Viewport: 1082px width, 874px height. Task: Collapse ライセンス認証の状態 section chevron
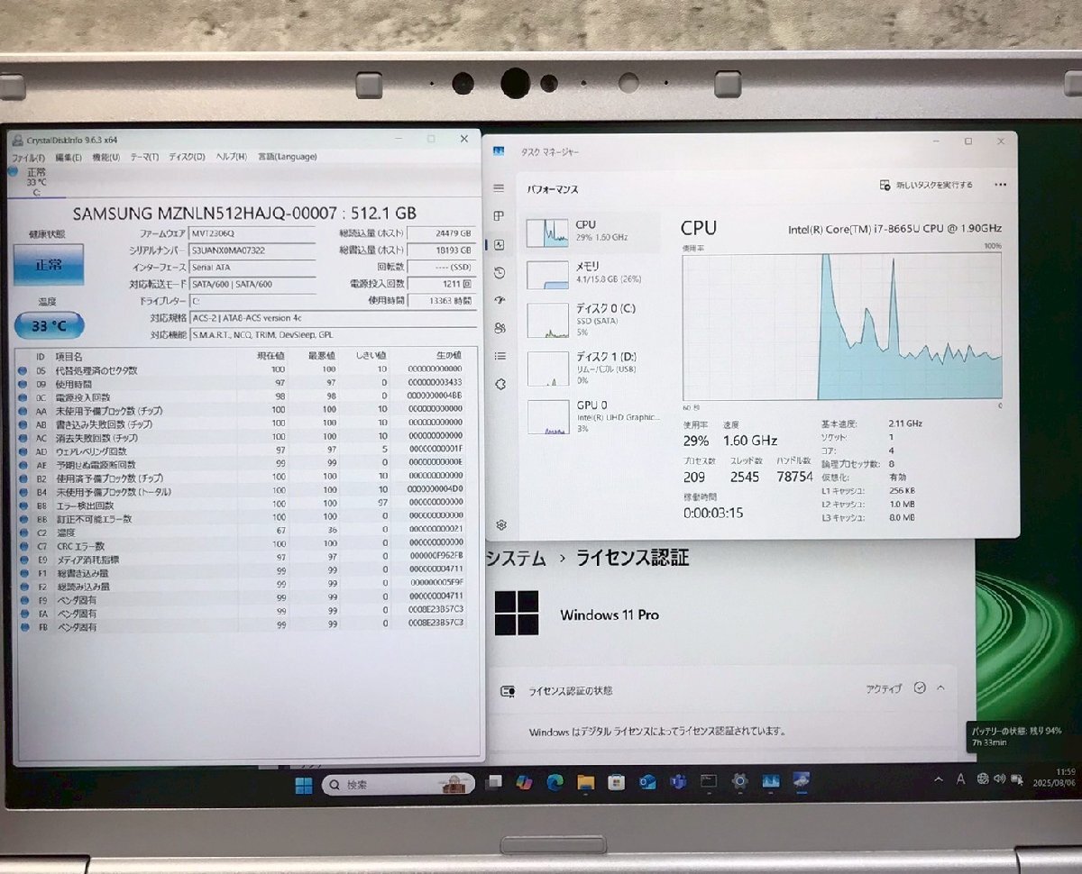point(940,687)
